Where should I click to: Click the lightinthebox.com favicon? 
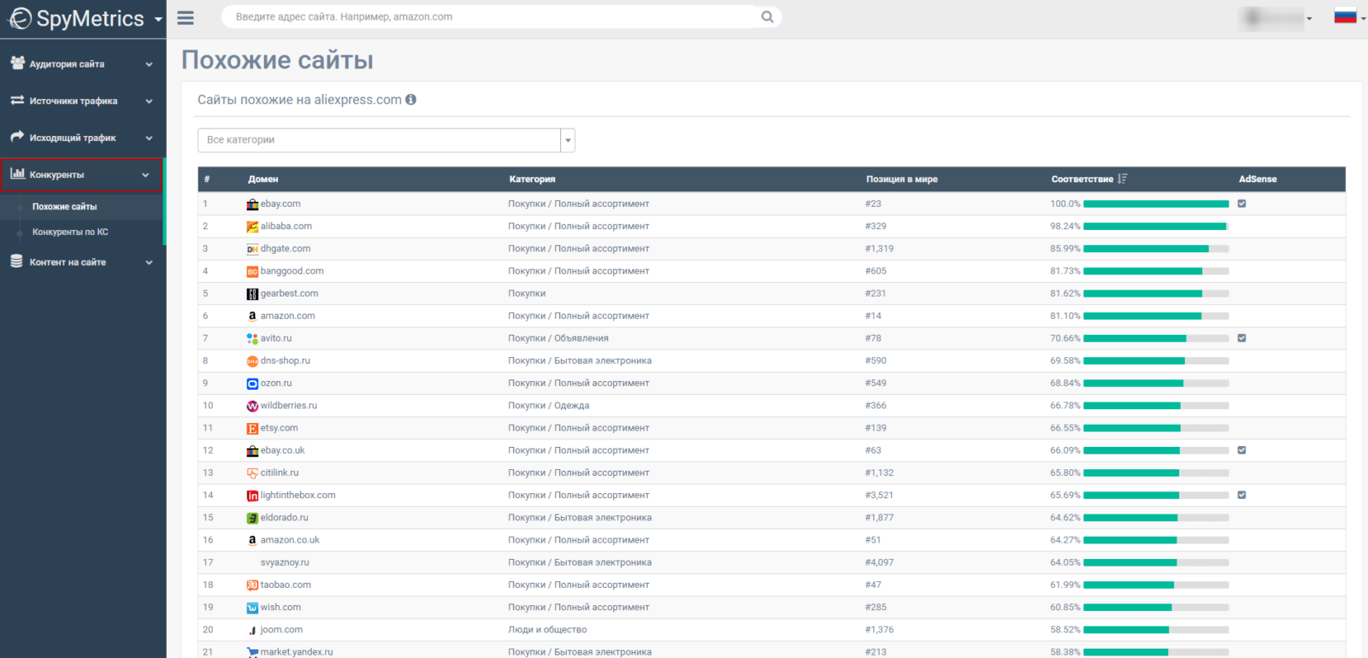pyautogui.click(x=252, y=496)
